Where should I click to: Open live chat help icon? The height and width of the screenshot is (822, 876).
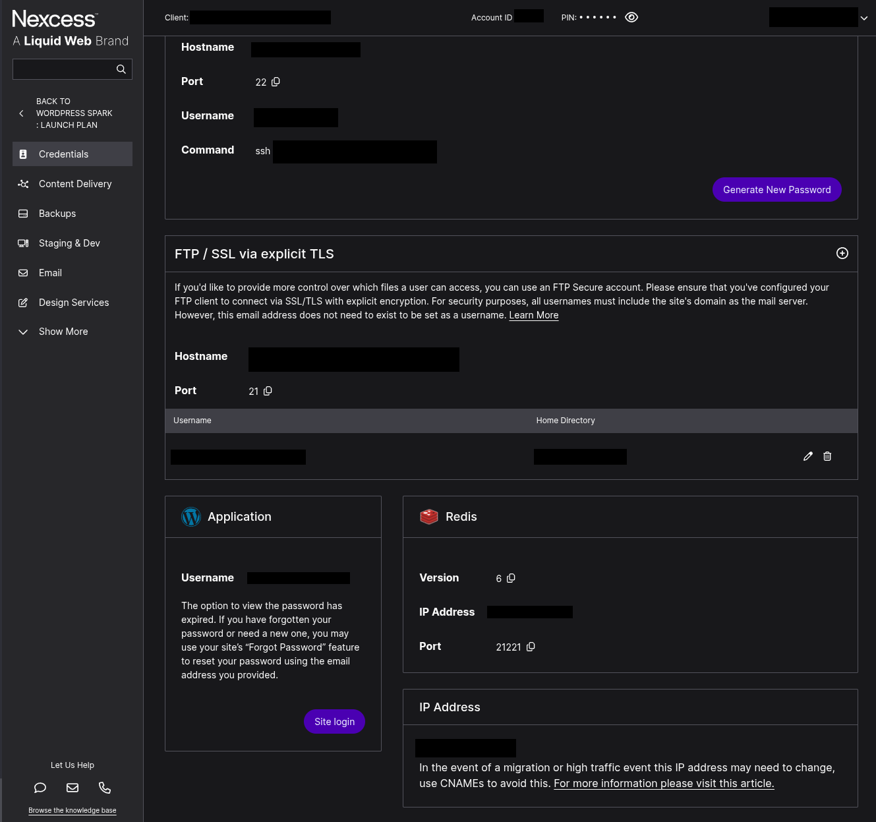coord(40,788)
